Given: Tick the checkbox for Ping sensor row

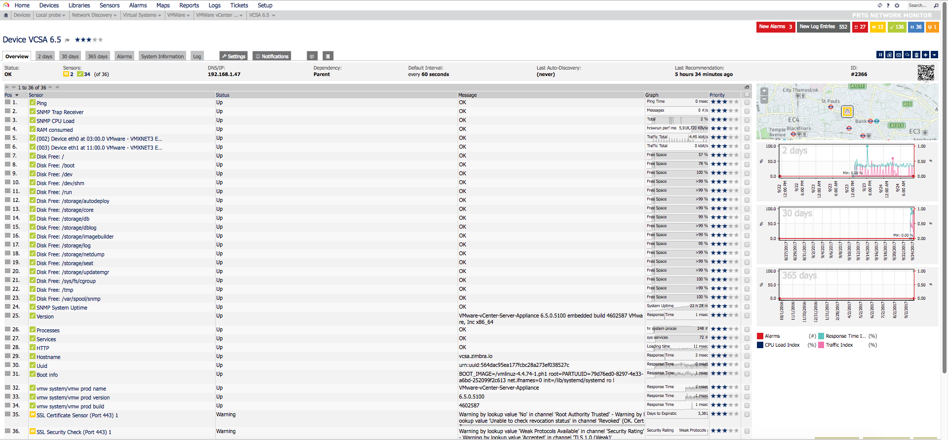Looking at the screenshot, I should pyautogui.click(x=747, y=103).
